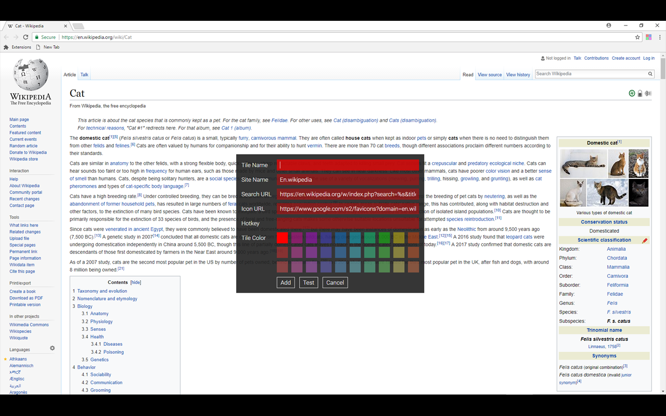Viewport: 666px width, 416px height.
Task: Go back using the browser back arrow
Action: click(6, 37)
